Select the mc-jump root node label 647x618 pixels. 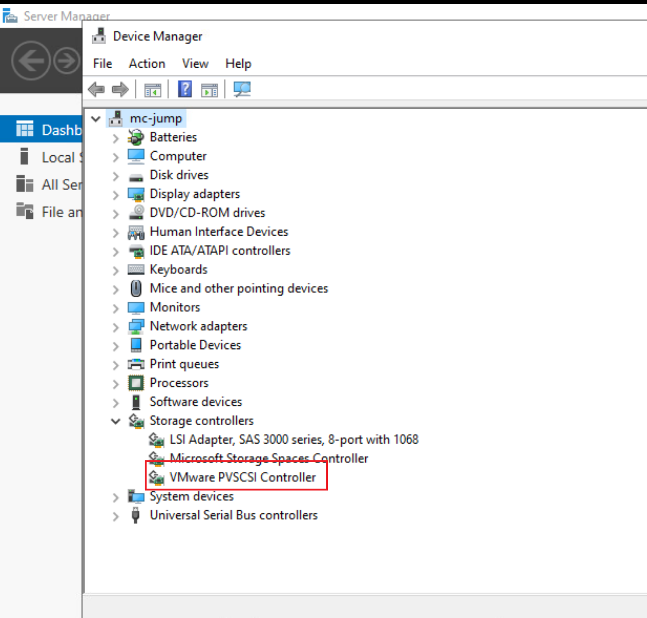click(x=156, y=118)
